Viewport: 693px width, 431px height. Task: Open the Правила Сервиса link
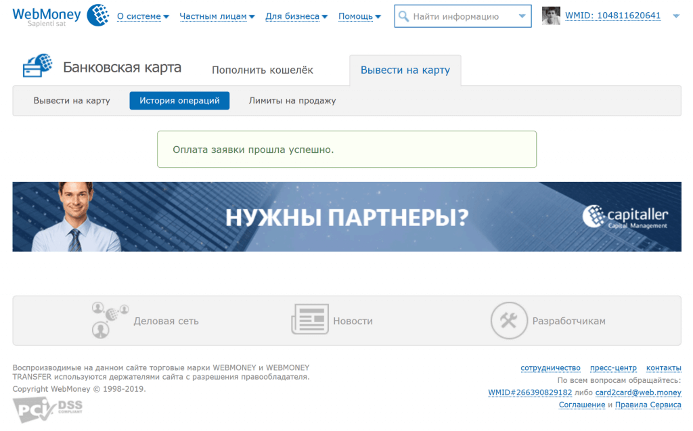(648, 405)
